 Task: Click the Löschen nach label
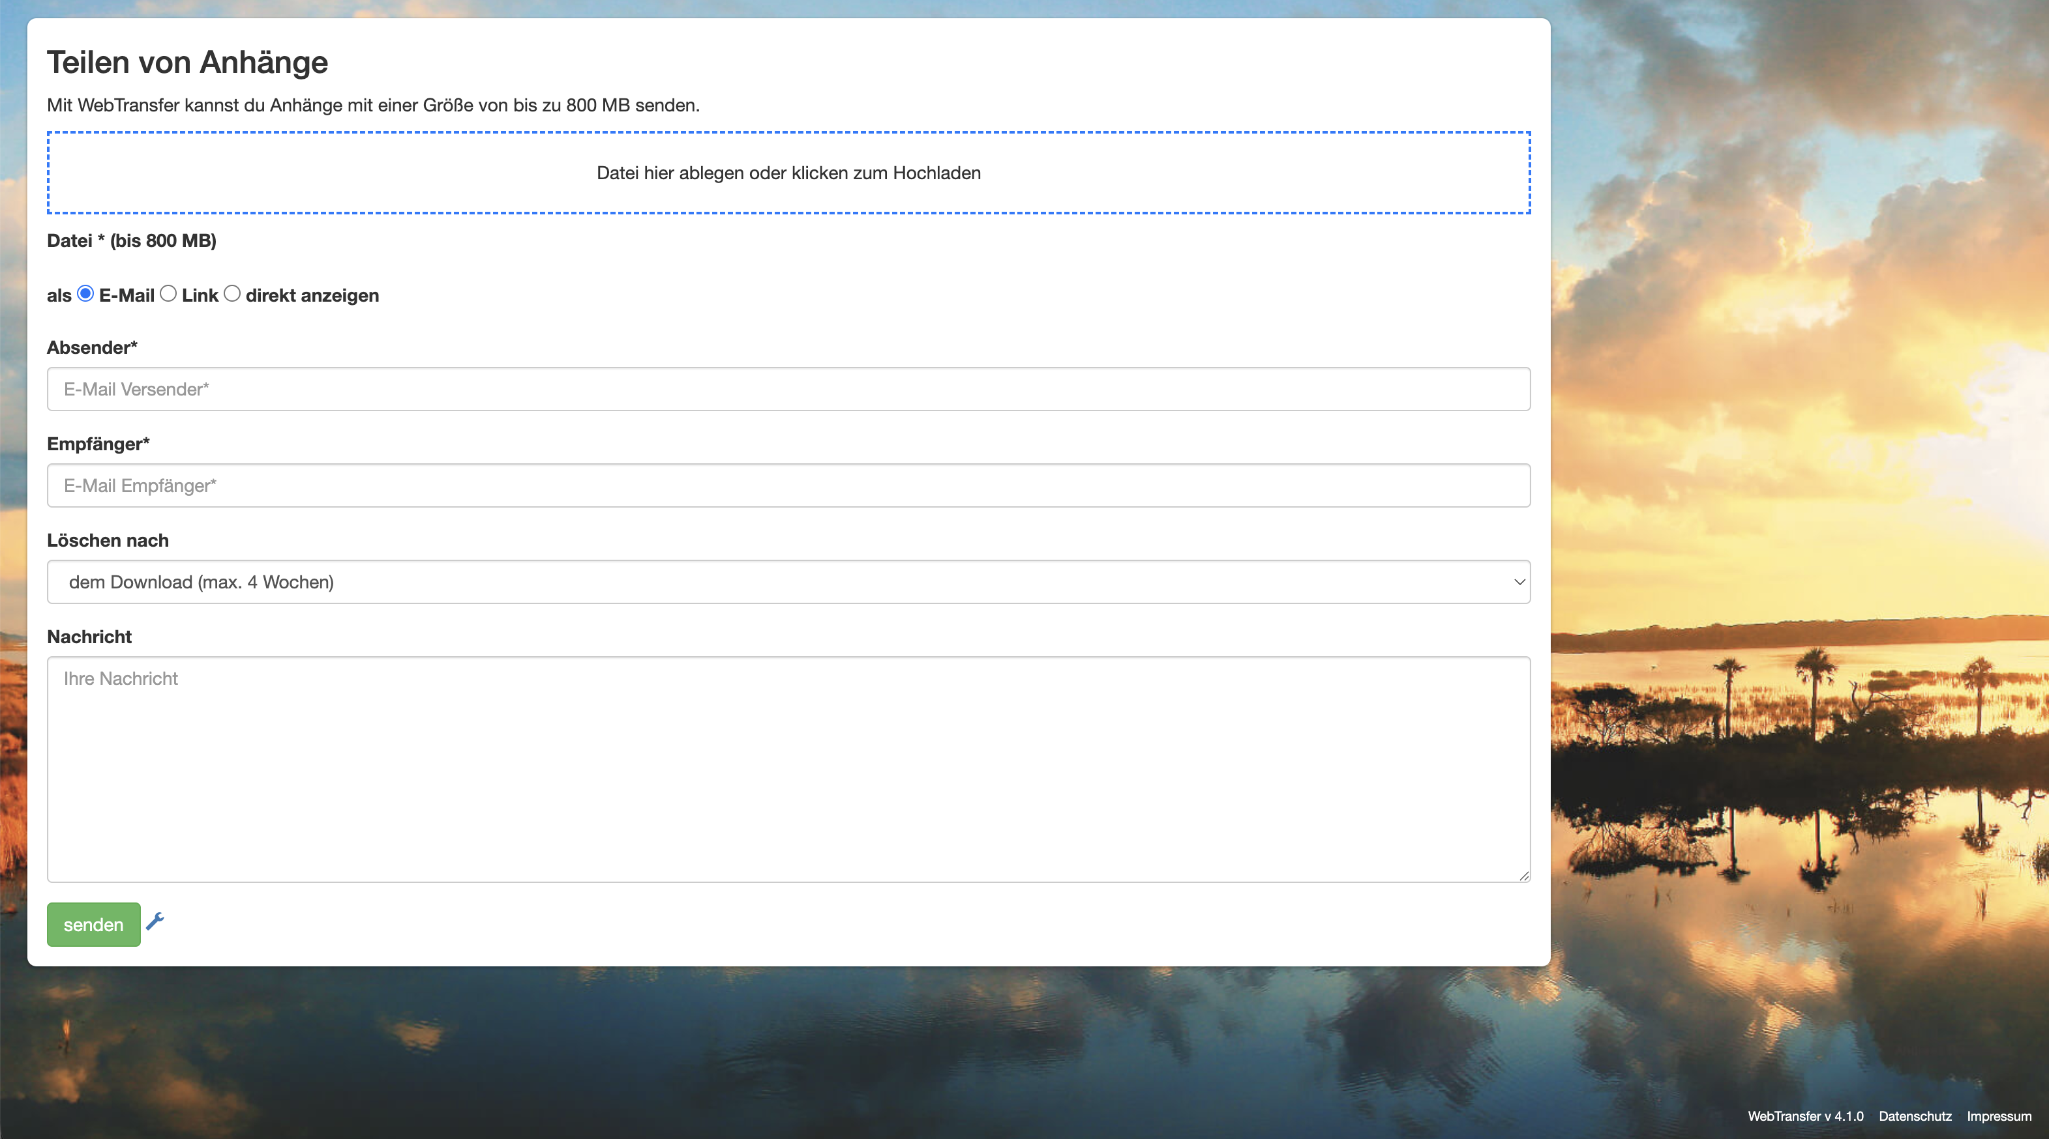(108, 540)
